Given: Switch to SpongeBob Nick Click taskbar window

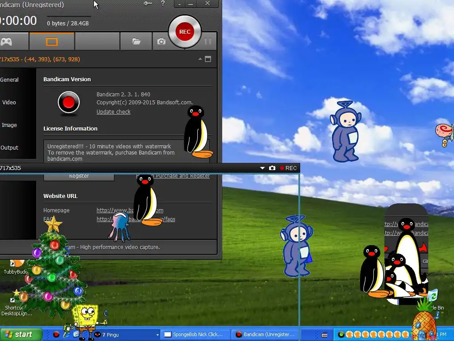Looking at the screenshot, I should tap(196, 334).
